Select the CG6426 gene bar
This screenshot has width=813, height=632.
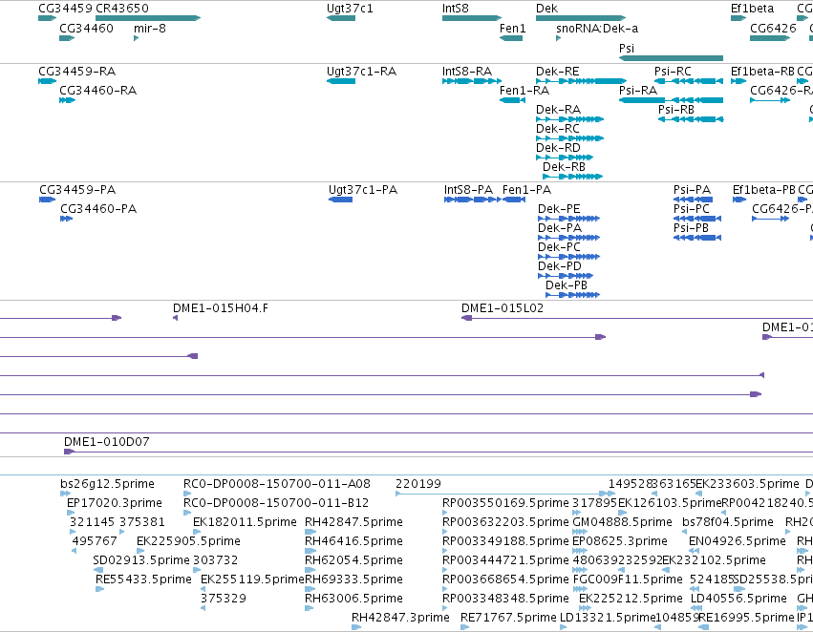(x=770, y=38)
